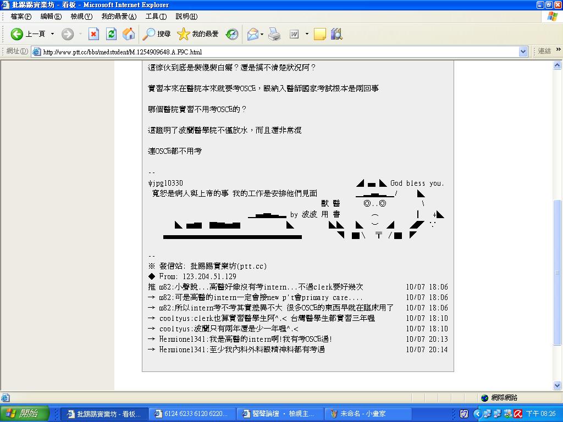Click the Print icon
Image resolution: width=563 pixels, height=422 pixels.
point(274,34)
